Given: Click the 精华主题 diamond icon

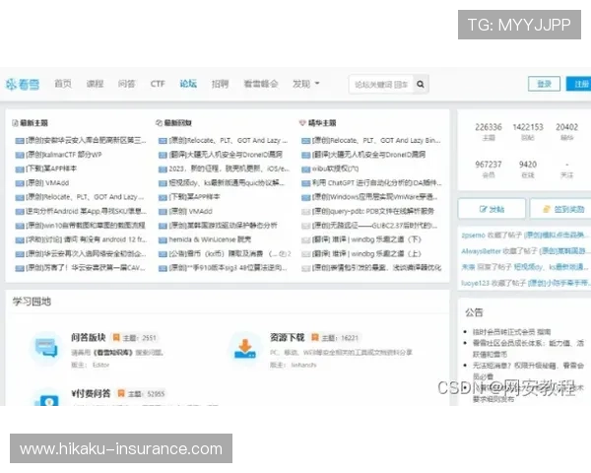Looking at the screenshot, I should [x=302, y=123].
